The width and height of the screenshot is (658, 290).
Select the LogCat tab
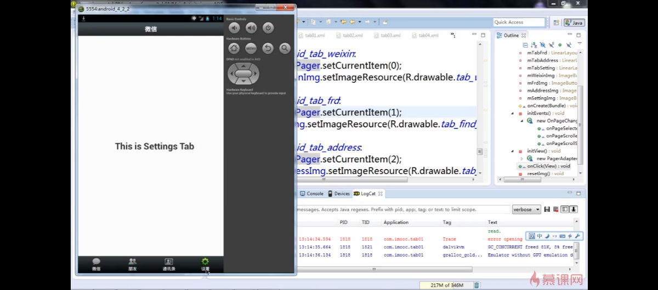pos(368,194)
